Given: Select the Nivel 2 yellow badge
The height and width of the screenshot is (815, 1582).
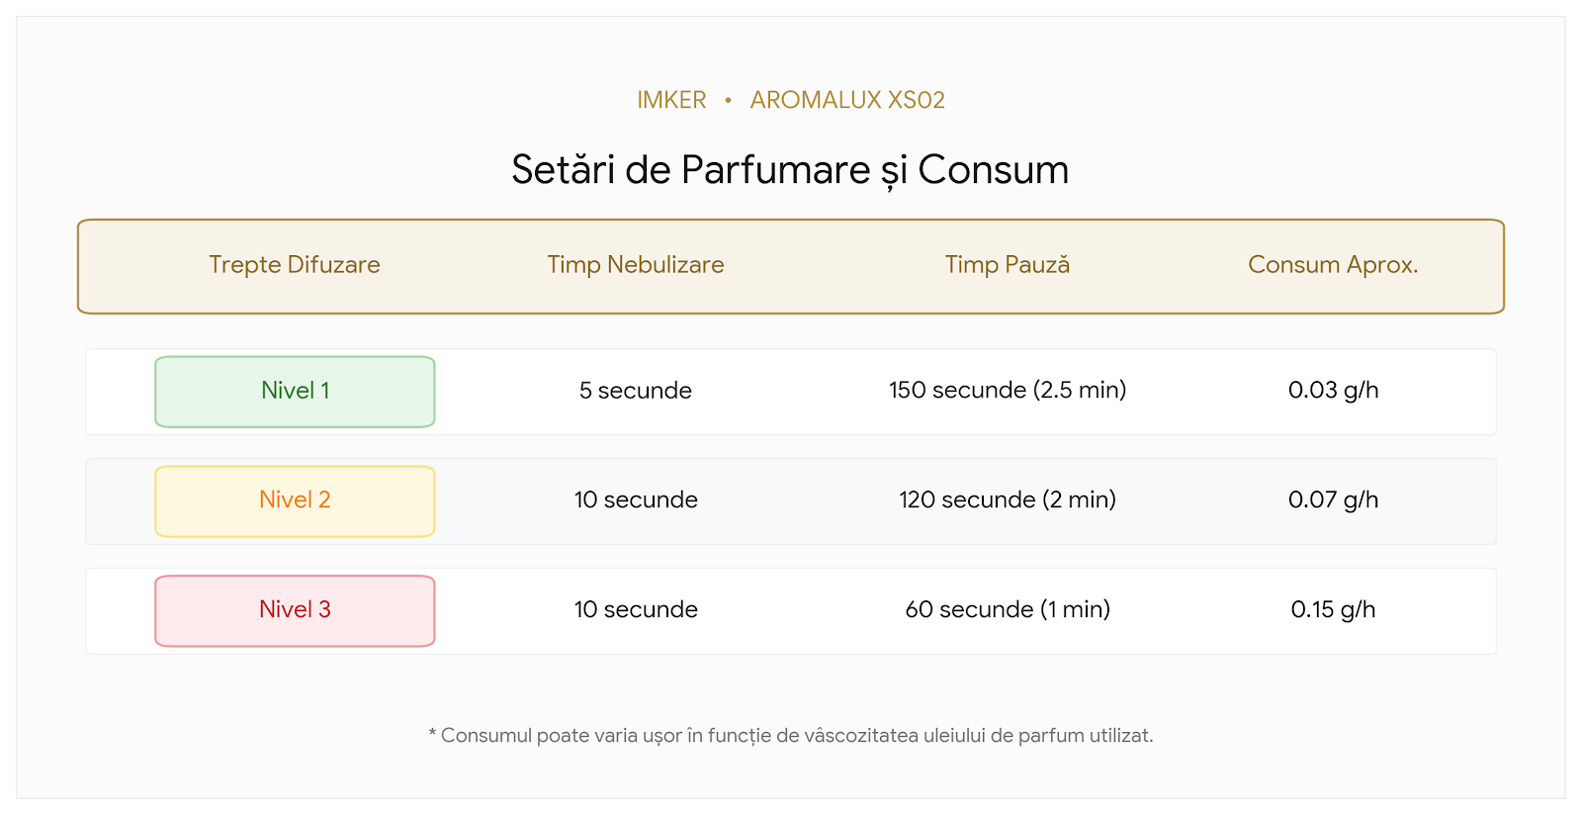Looking at the screenshot, I should (295, 501).
